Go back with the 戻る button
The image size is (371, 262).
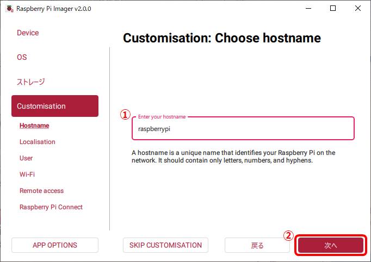point(257,245)
